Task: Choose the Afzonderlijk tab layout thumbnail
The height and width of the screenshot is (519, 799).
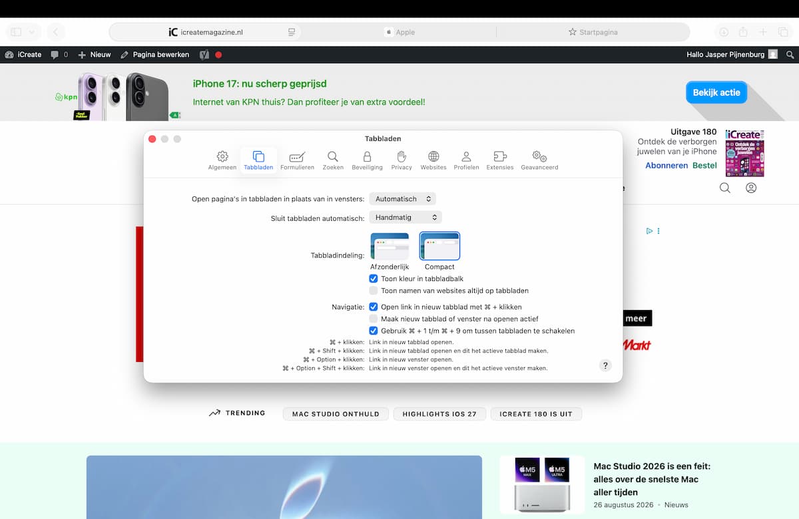Action: [390, 246]
